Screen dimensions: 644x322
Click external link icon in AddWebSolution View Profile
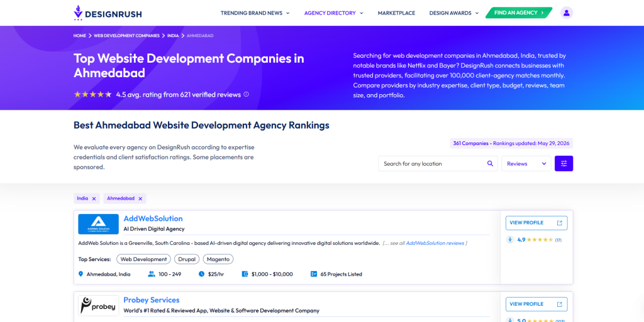click(x=559, y=223)
